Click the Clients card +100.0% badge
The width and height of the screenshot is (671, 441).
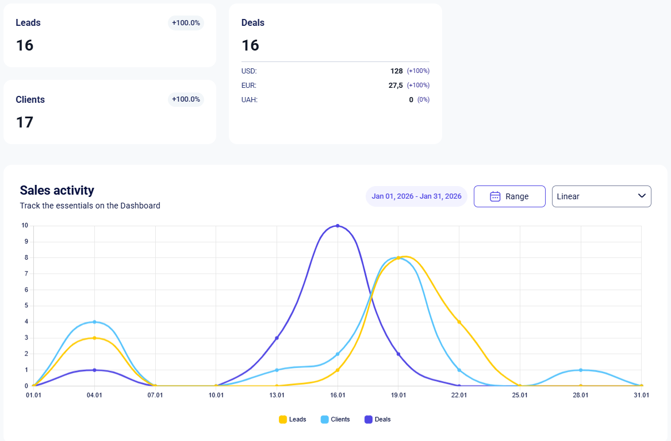coord(186,99)
